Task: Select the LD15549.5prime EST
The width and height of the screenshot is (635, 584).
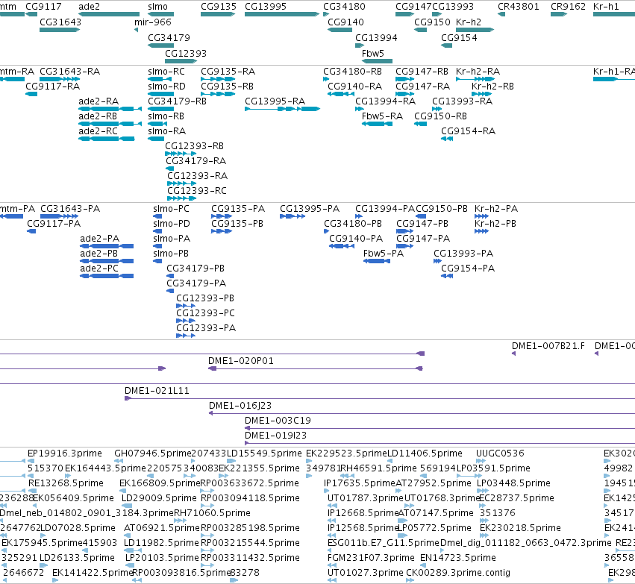Action: point(231,461)
